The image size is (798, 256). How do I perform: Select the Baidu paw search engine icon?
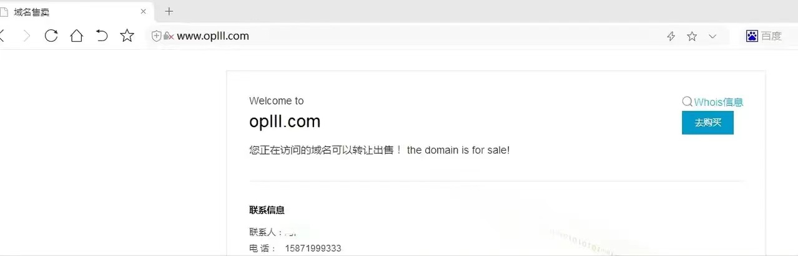click(x=752, y=36)
